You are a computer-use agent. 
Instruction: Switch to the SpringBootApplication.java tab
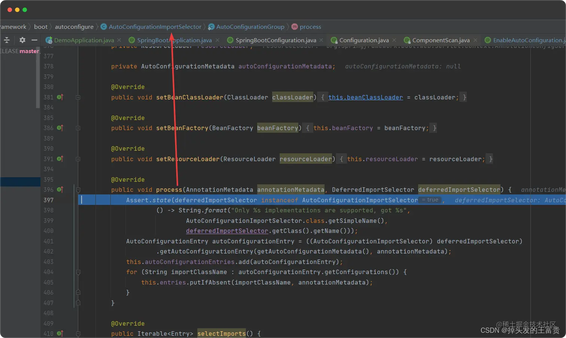click(174, 40)
